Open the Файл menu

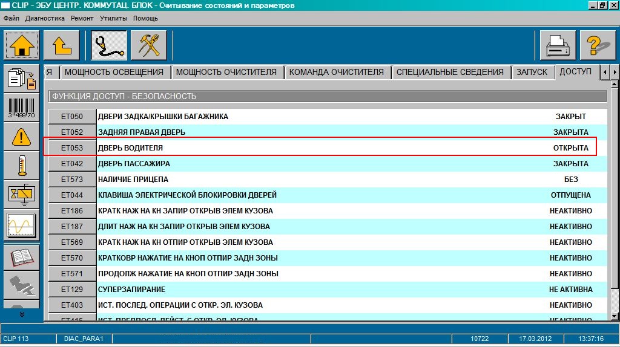click(x=11, y=18)
